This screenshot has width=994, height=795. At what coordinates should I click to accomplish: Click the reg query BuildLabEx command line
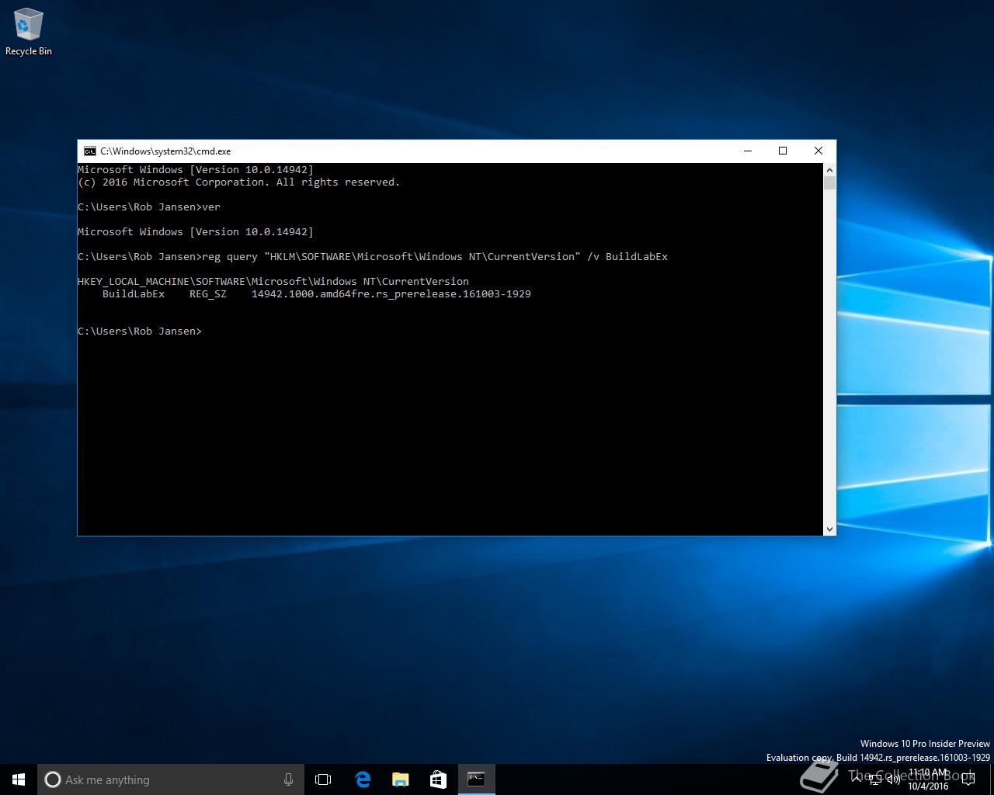[x=373, y=256]
